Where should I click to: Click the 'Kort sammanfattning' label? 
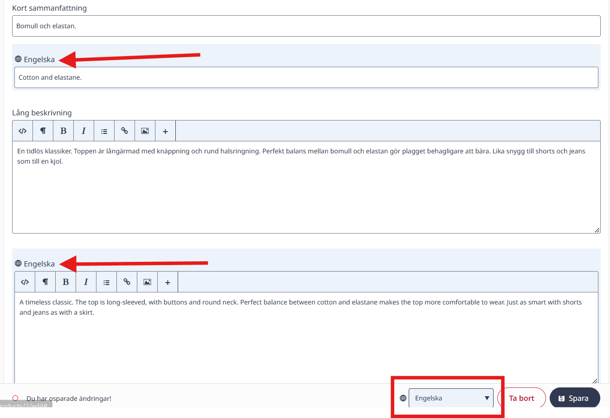(x=49, y=8)
